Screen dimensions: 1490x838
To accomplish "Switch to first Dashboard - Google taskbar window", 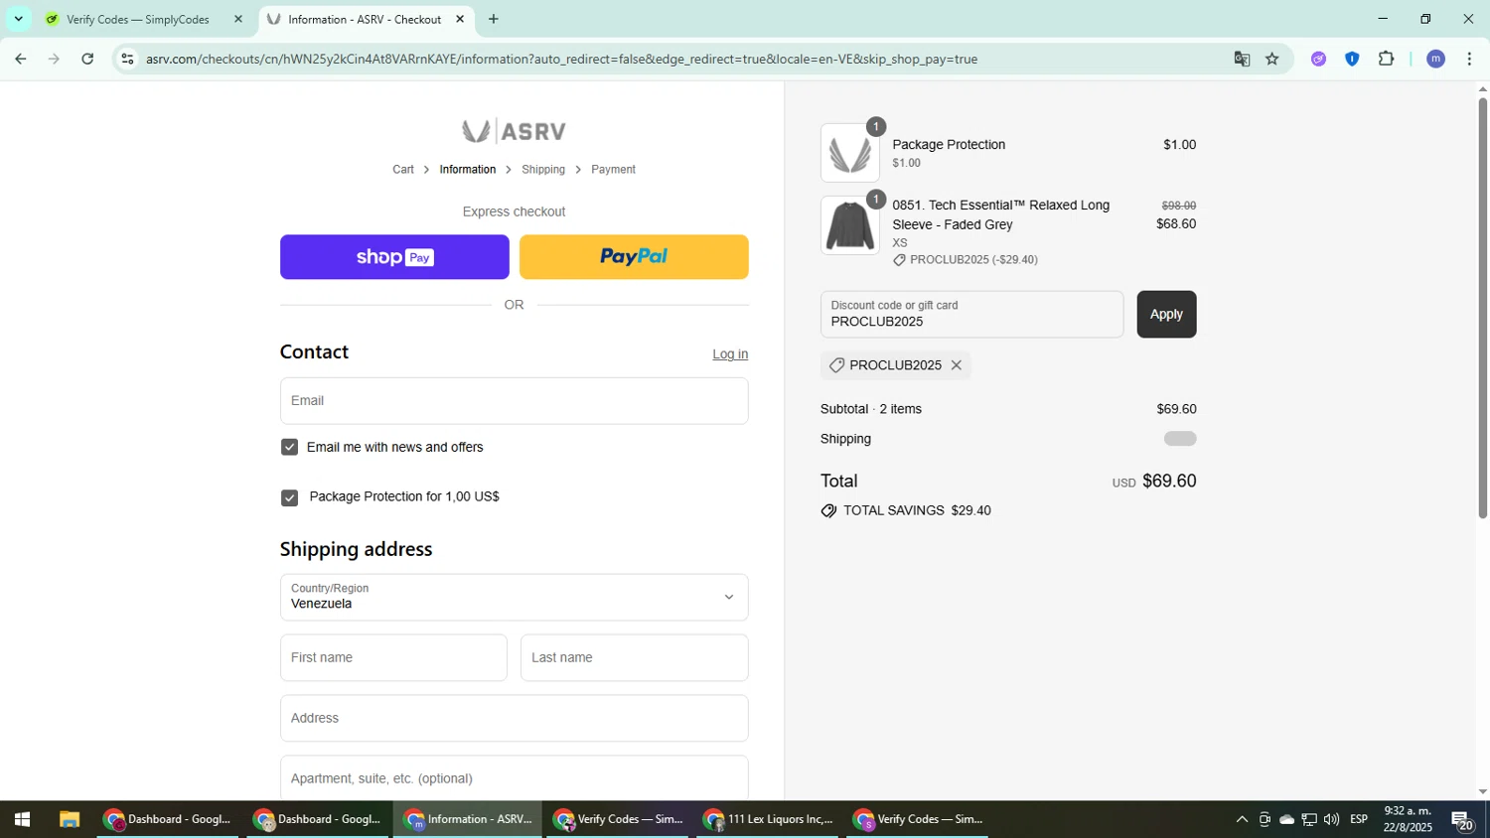I will click(168, 819).
